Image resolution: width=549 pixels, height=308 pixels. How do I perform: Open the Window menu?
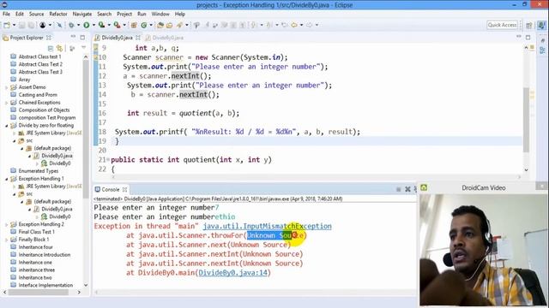(160, 14)
